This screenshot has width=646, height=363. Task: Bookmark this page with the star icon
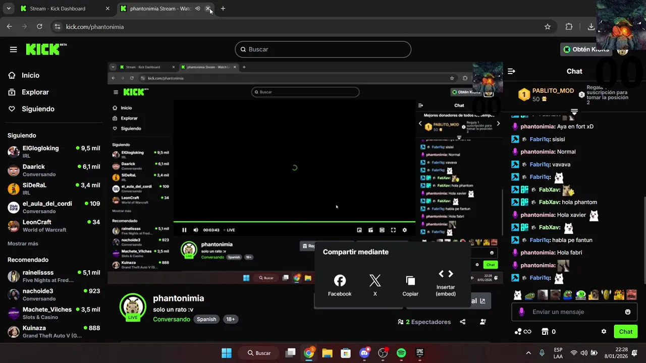pos(548,27)
